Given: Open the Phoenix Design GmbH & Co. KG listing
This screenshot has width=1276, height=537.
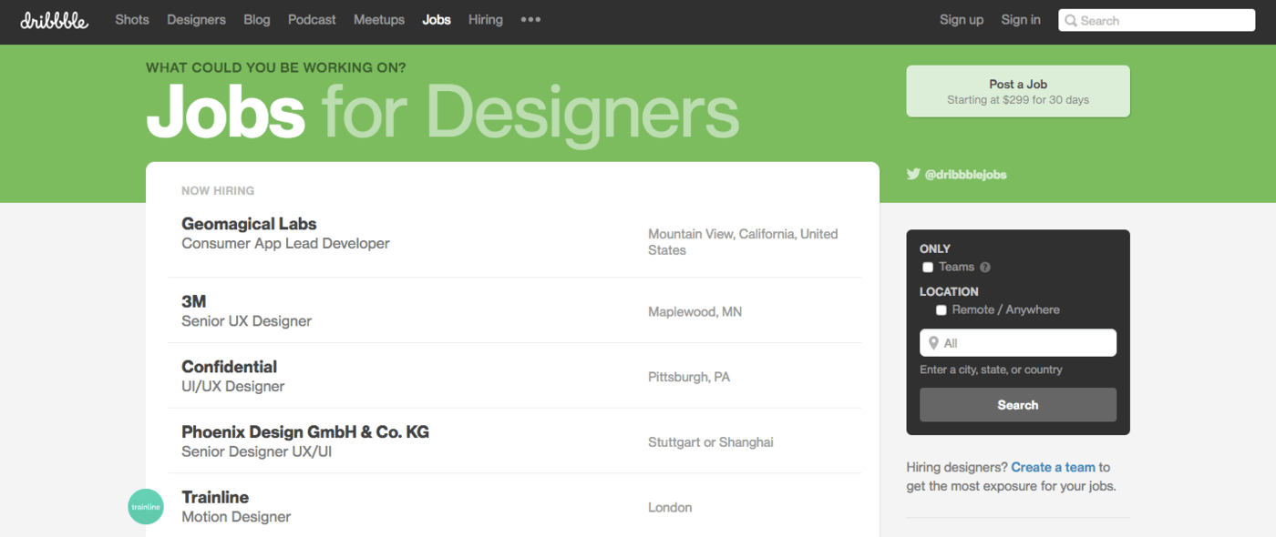Looking at the screenshot, I should (x=514, y=441).
